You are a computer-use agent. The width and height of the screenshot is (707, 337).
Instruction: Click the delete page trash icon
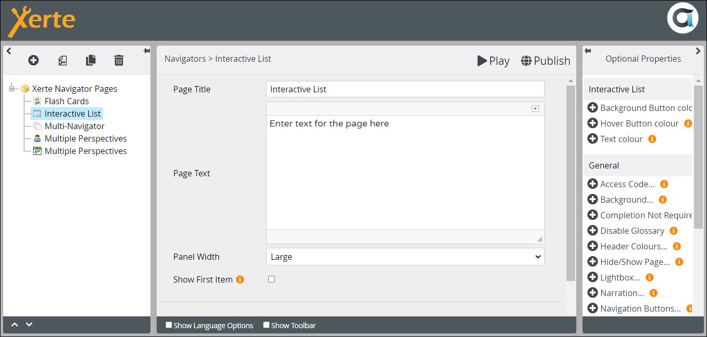pyautogui.click(x=119, y=61)
